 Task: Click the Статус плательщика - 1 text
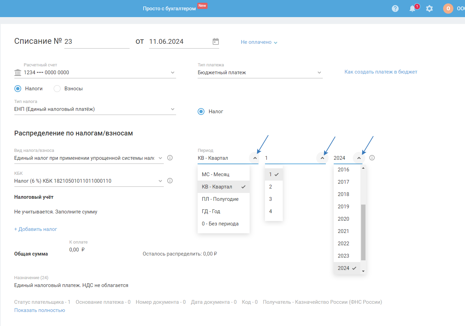click(x=42, y=302)
